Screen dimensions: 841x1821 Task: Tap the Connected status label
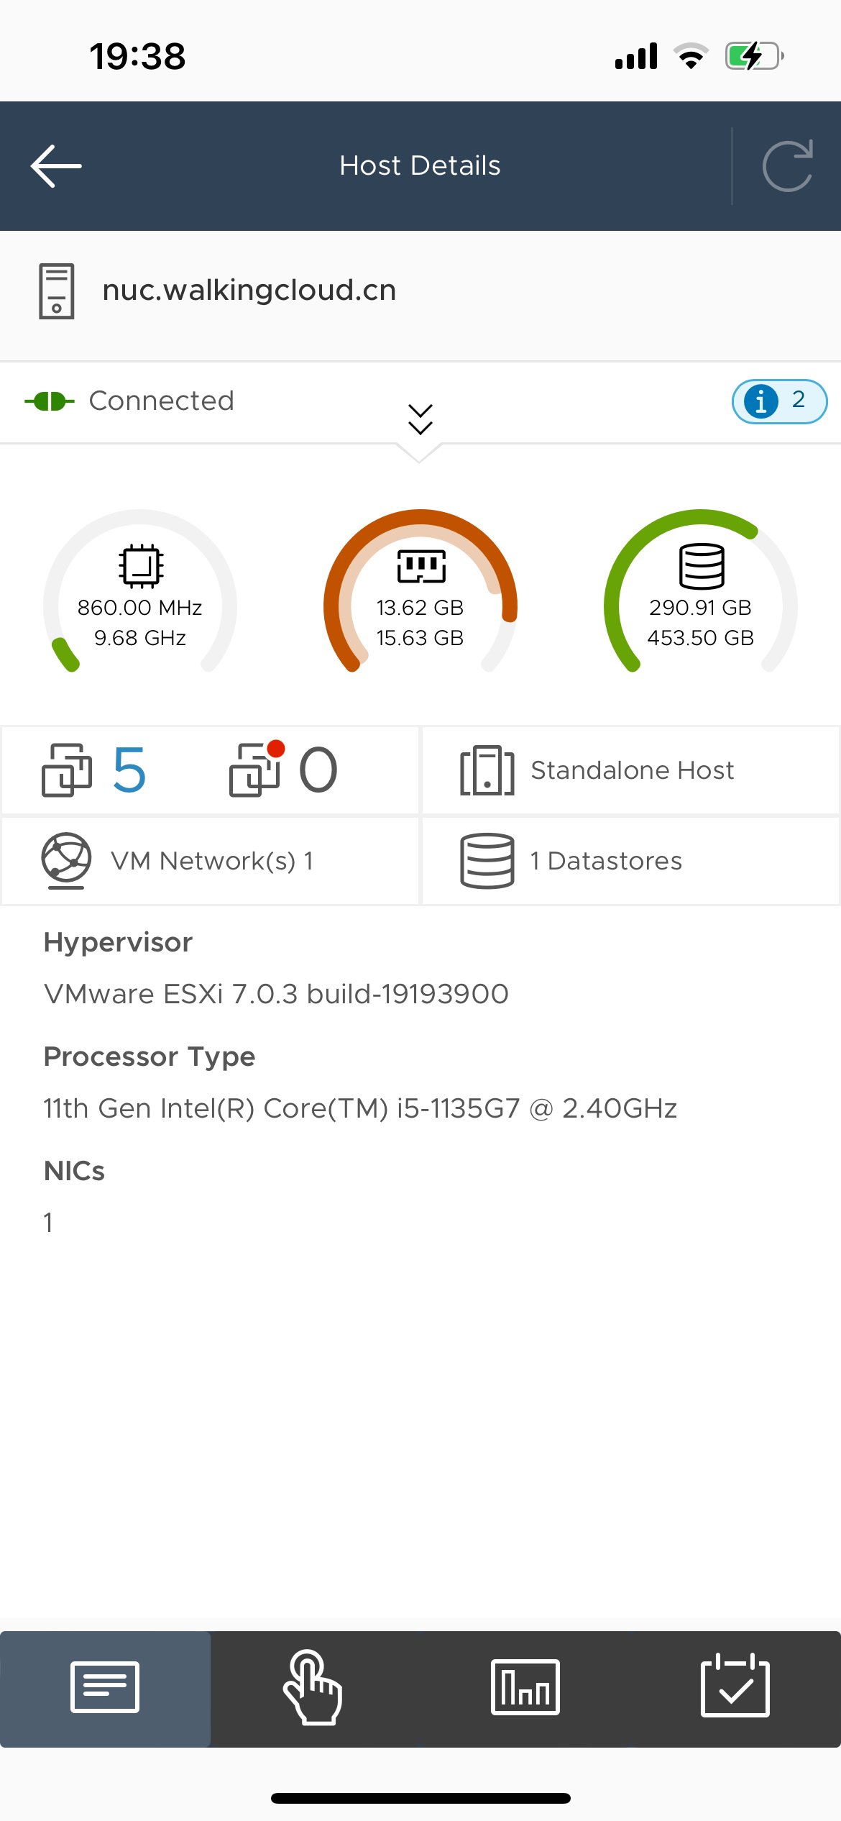(161, 401)
